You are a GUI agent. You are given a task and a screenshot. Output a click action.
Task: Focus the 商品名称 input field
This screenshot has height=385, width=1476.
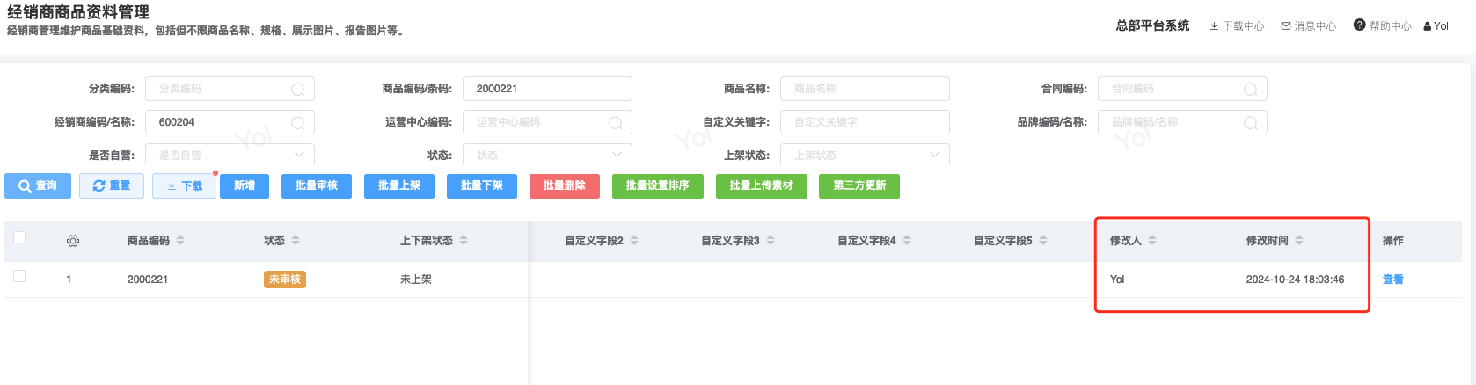[864, 89]
